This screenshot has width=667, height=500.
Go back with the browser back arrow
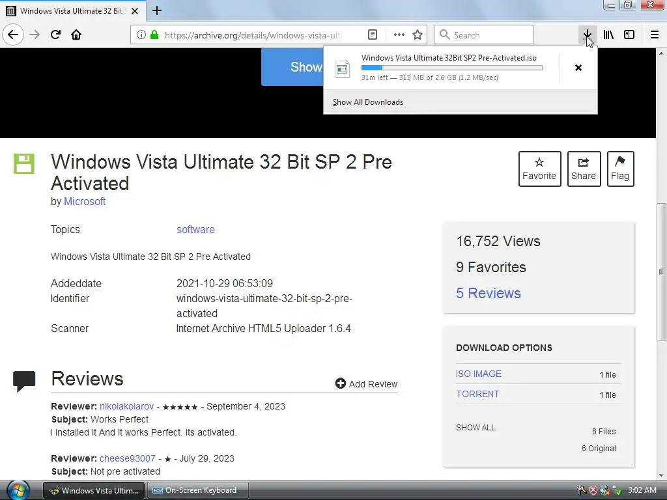pos(13,35)
